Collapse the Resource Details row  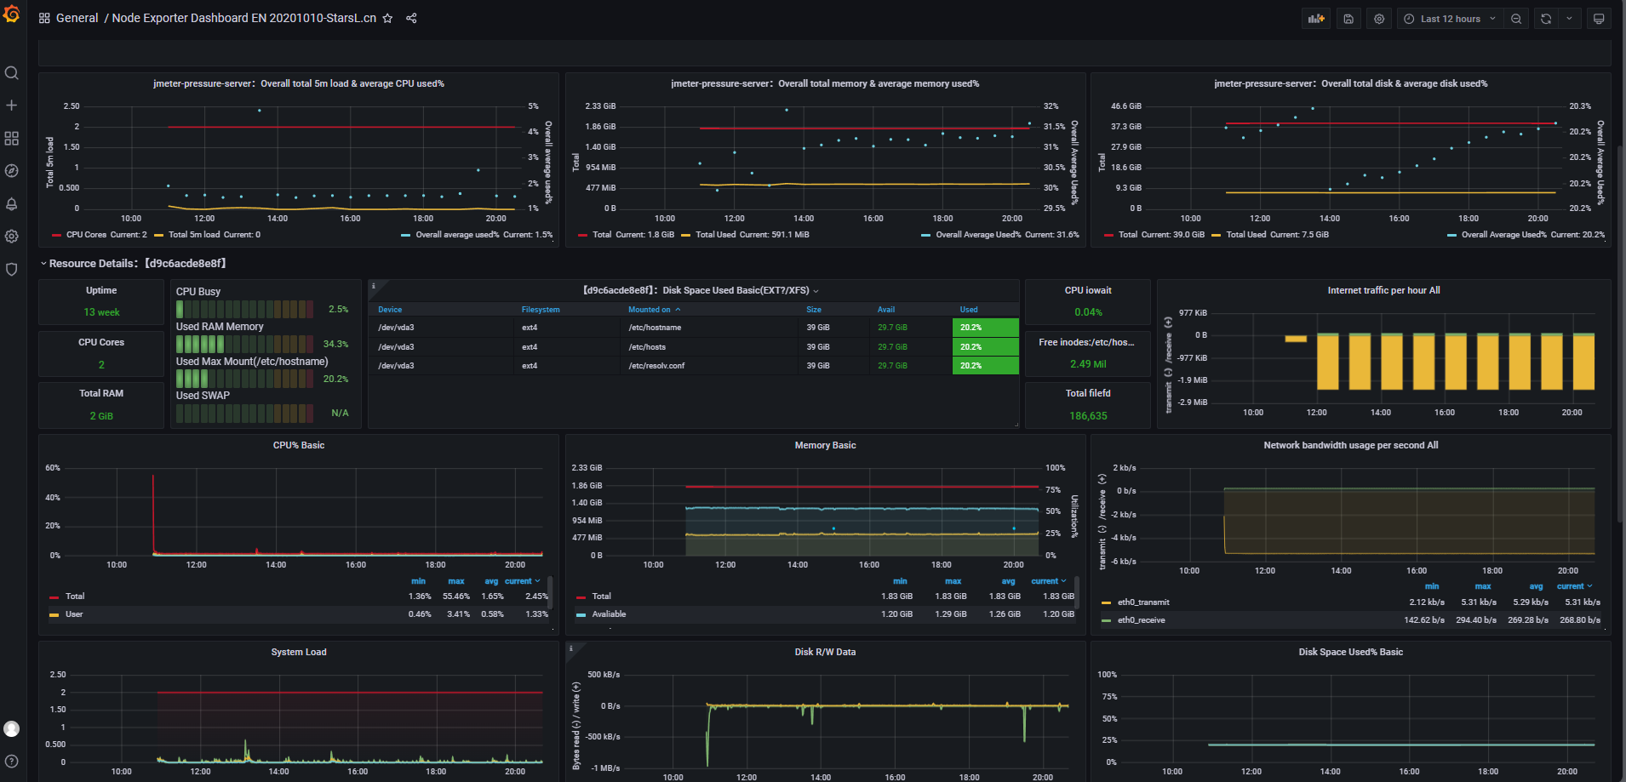(x=133, y=264)
